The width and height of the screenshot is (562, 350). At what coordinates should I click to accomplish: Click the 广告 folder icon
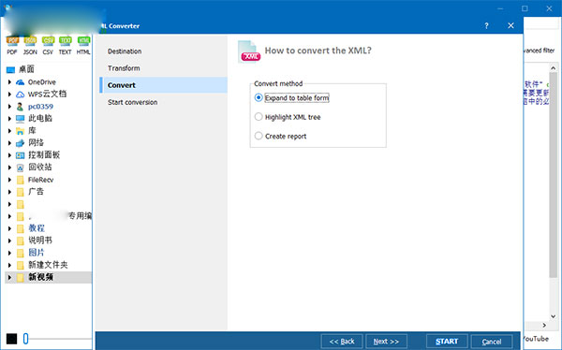[x=21, y=192]
